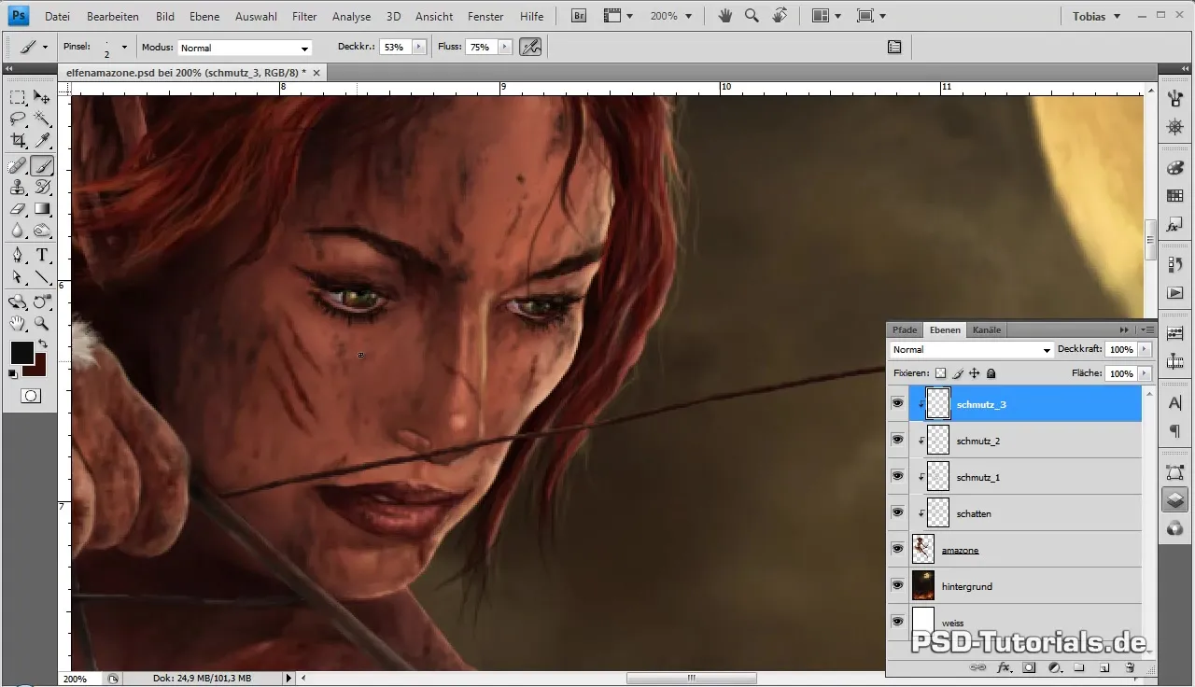Open layer Deckkraft slider arrow
The width and height of the screenshot is (1195, 687).
(x=1145, y=350)
